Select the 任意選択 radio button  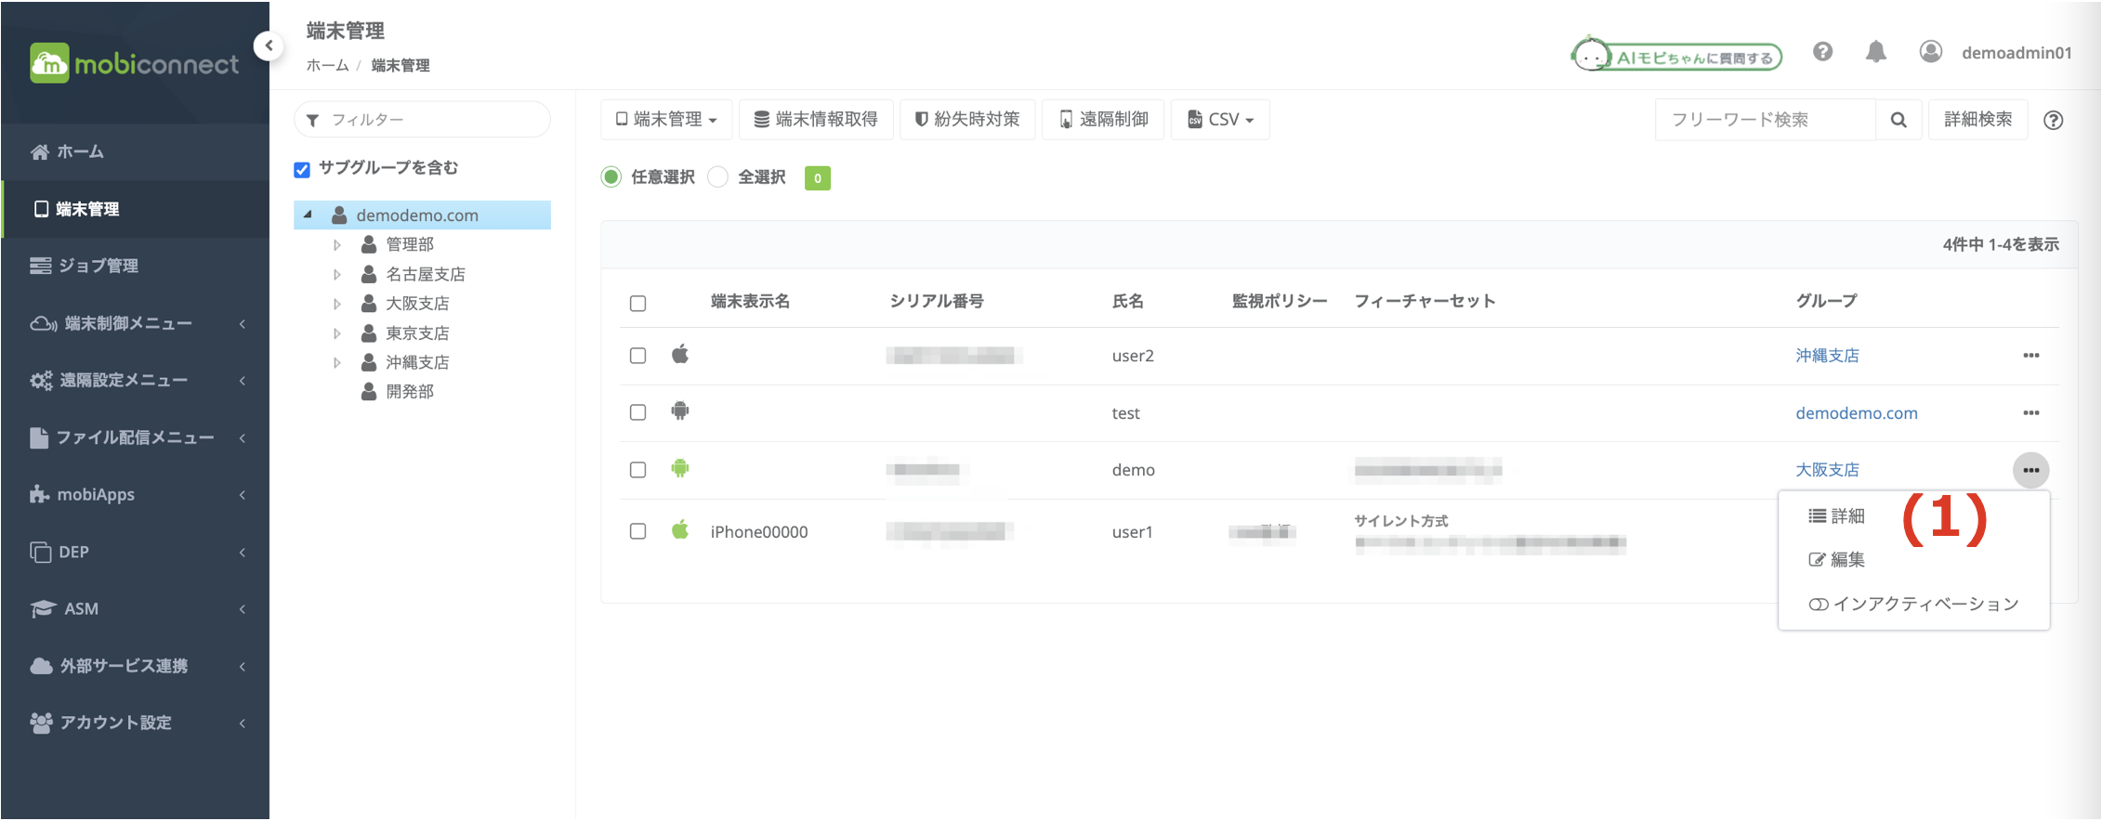click(x=611, y=177)
